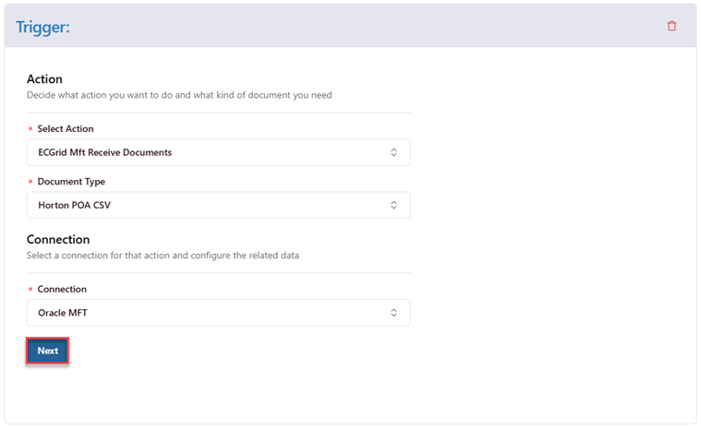Click the Document Type field label

point(71,181)
